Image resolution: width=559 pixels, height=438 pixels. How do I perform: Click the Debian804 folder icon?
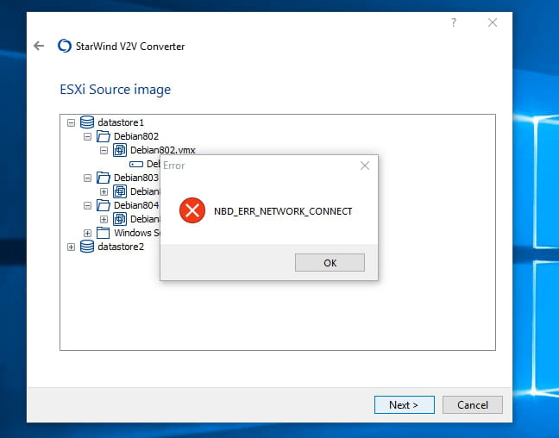[104, 205]
